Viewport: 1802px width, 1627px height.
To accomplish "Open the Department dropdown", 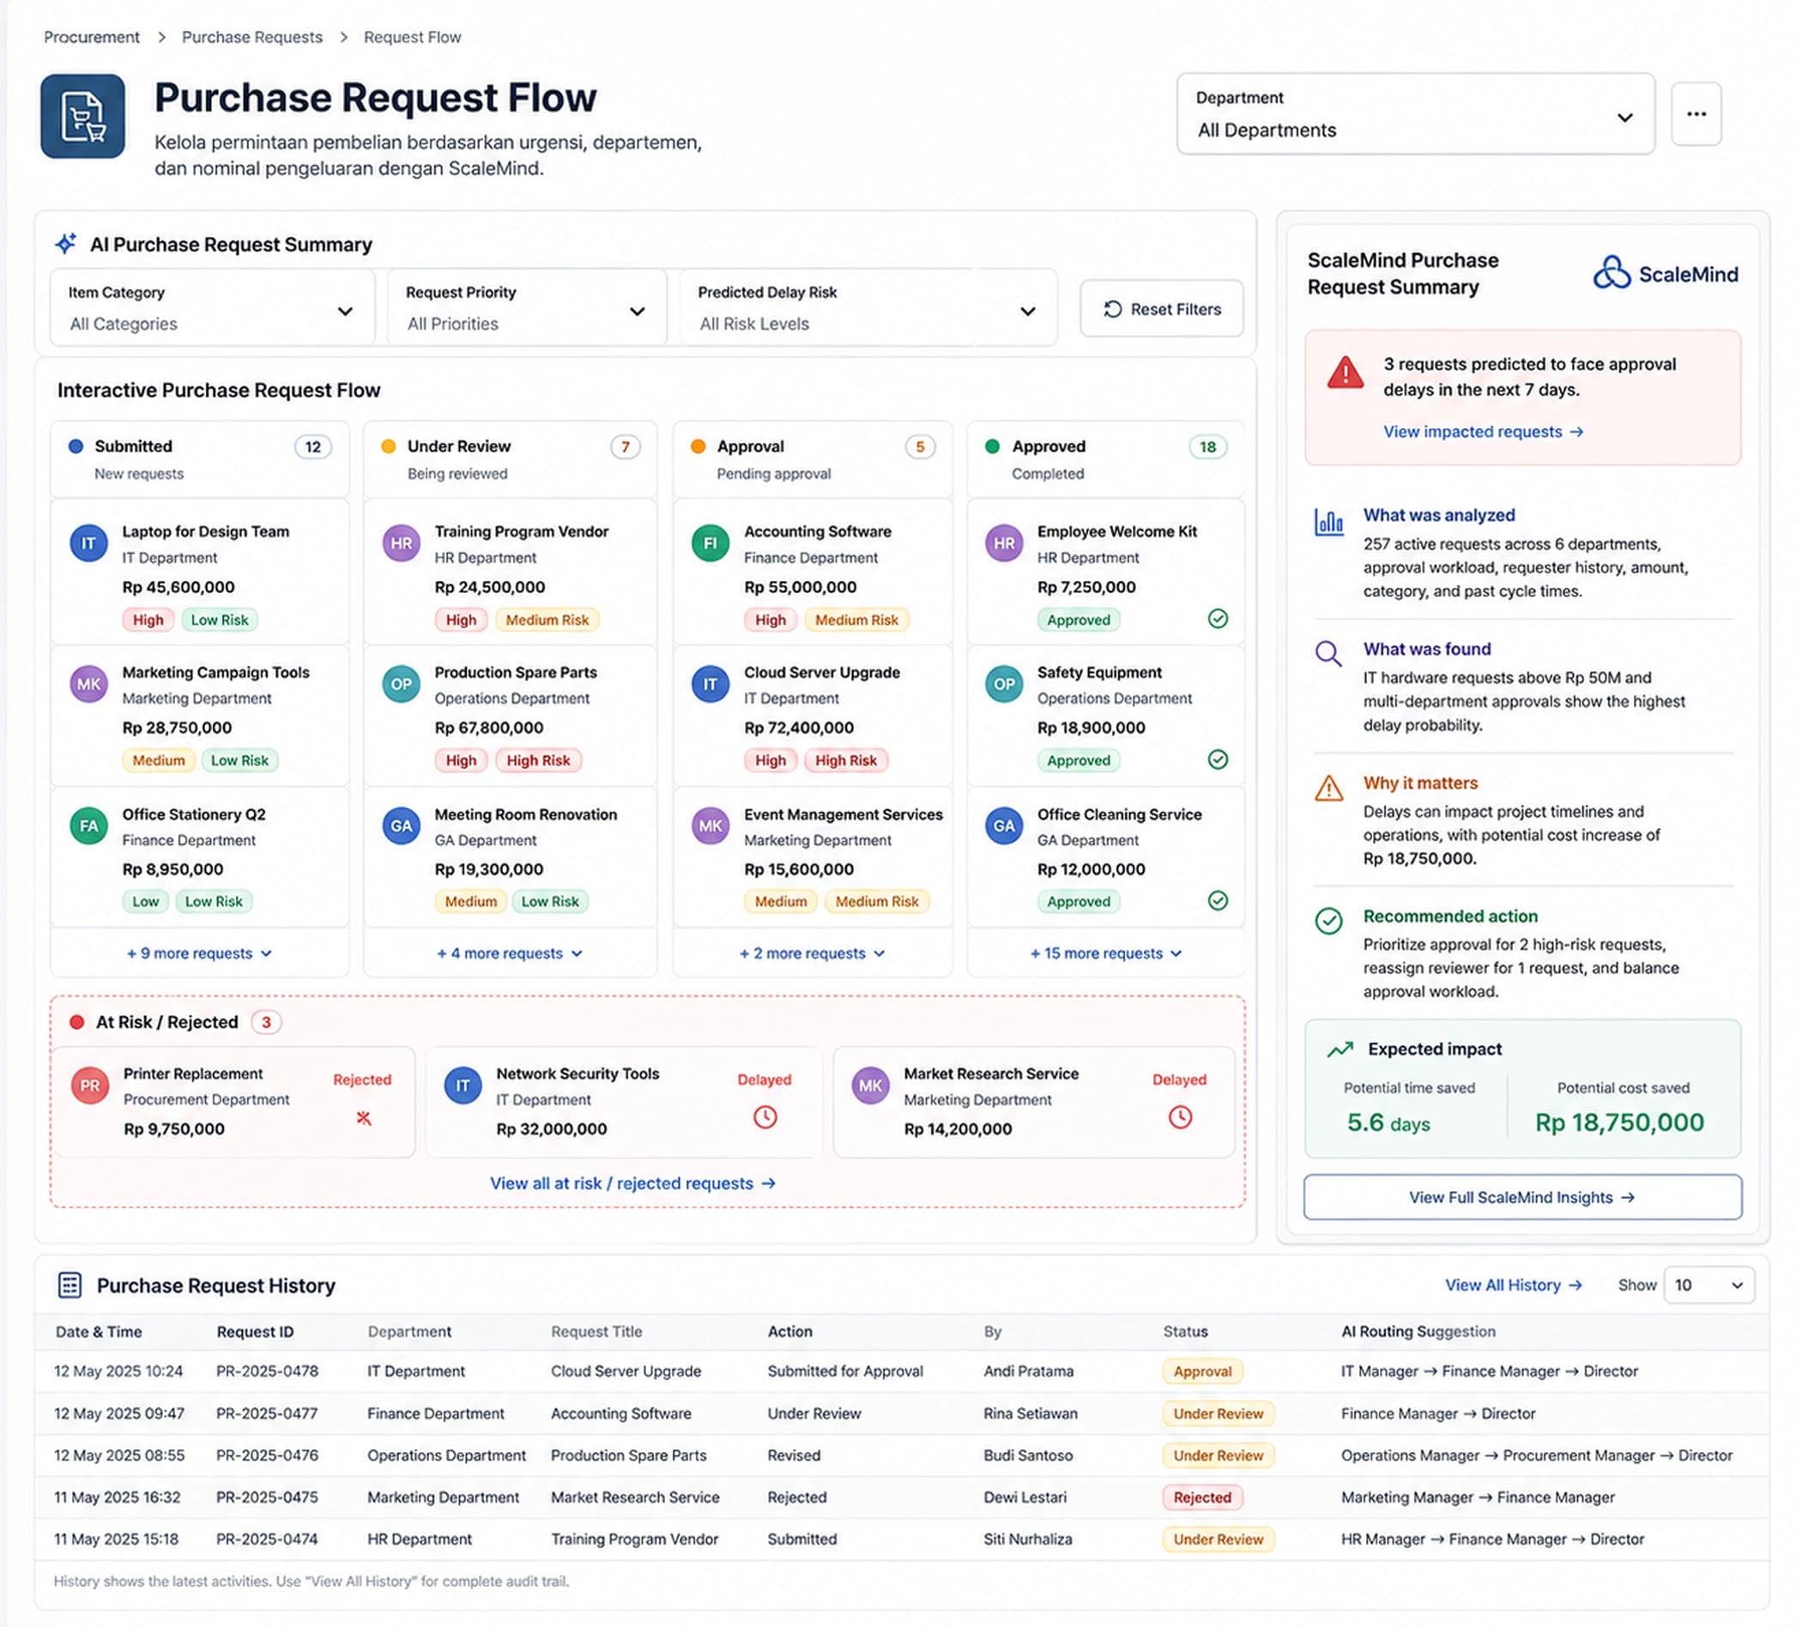I will coord(1415,113).
